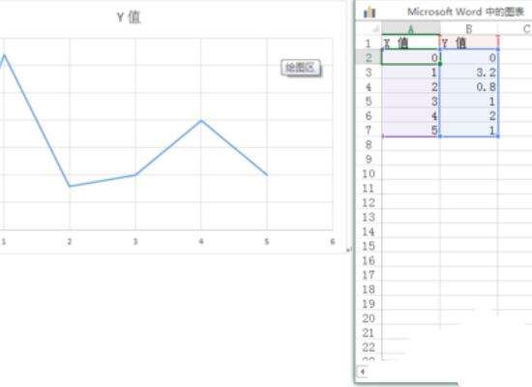Click the chart icon in spreadsheet title bar
This screenshot has width=532, height=387.
tap(369, 13)
